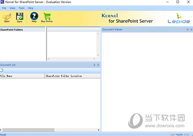Click right arrow of Document List scrollbar
This screenshot has height=136, width=193.
coord(99,130)
